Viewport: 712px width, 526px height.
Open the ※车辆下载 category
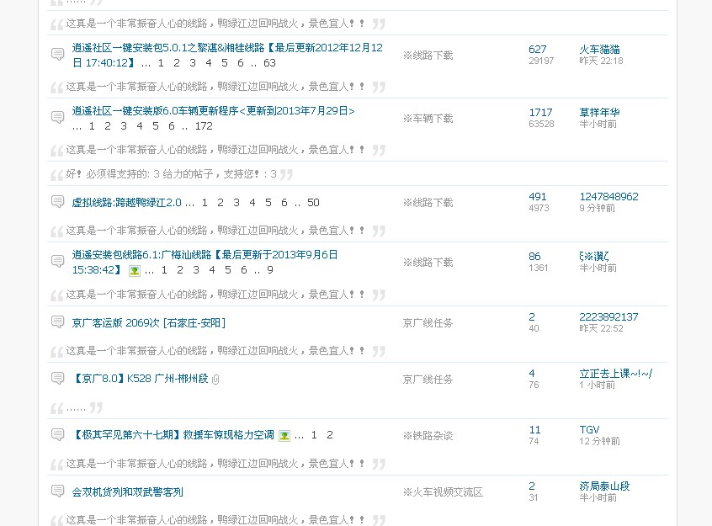click(x=428, y=119)
